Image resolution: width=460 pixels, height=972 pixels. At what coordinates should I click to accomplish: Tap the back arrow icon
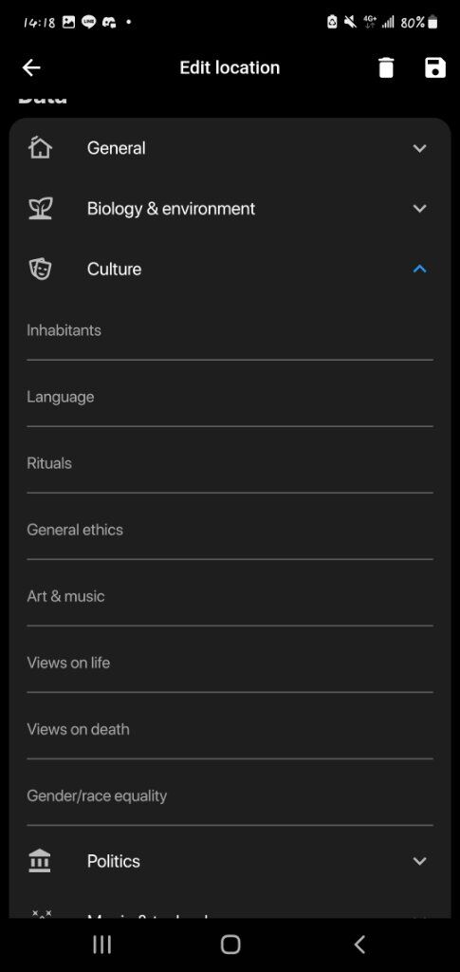coord(31,67)
